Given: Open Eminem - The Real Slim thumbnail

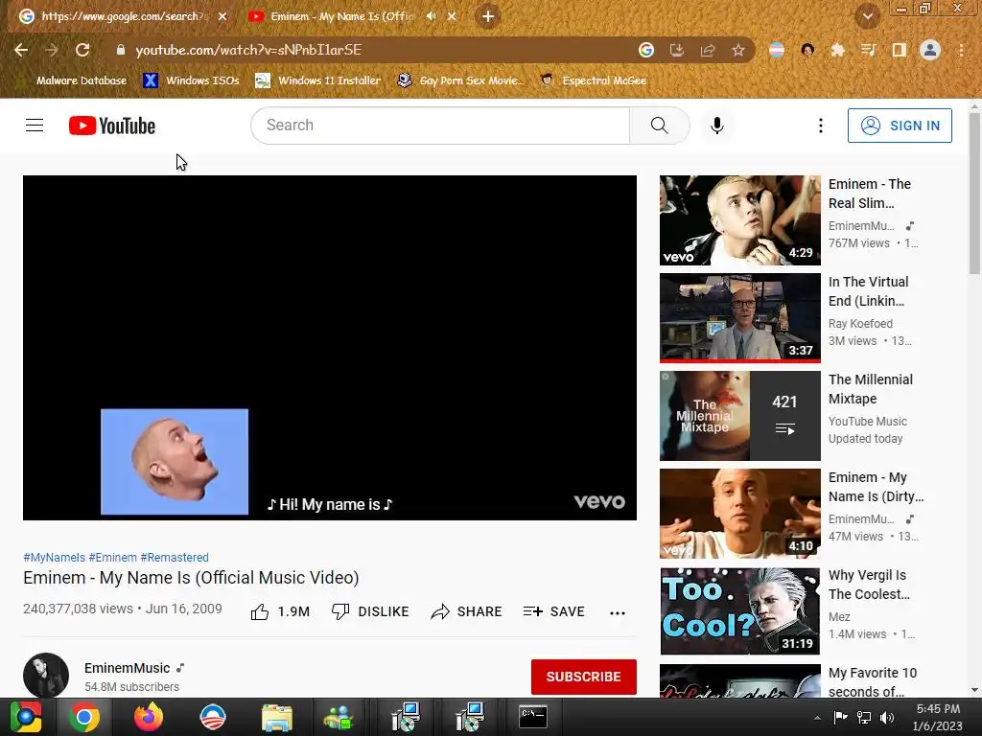Looking at the screenshot, I should pos(739,220).
